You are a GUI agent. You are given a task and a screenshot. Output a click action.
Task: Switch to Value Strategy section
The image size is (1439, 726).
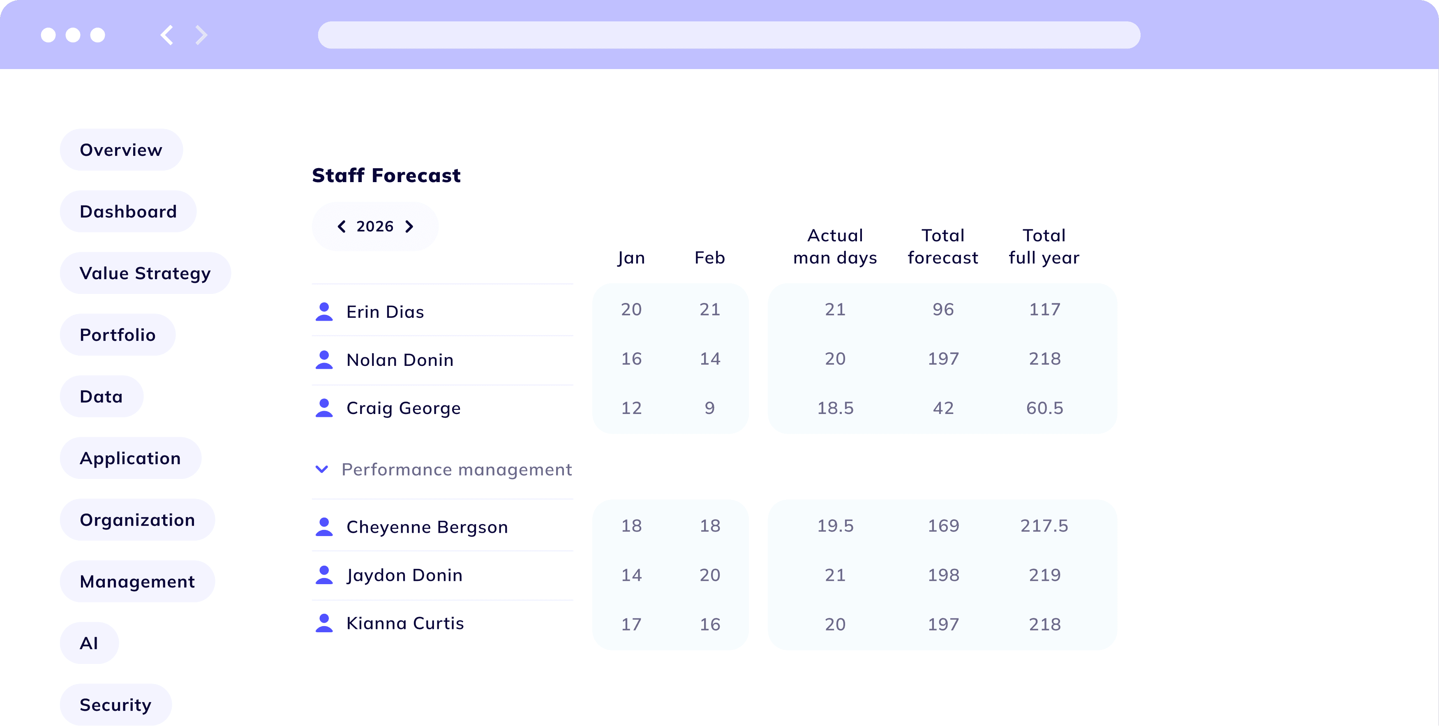point(145,273)
